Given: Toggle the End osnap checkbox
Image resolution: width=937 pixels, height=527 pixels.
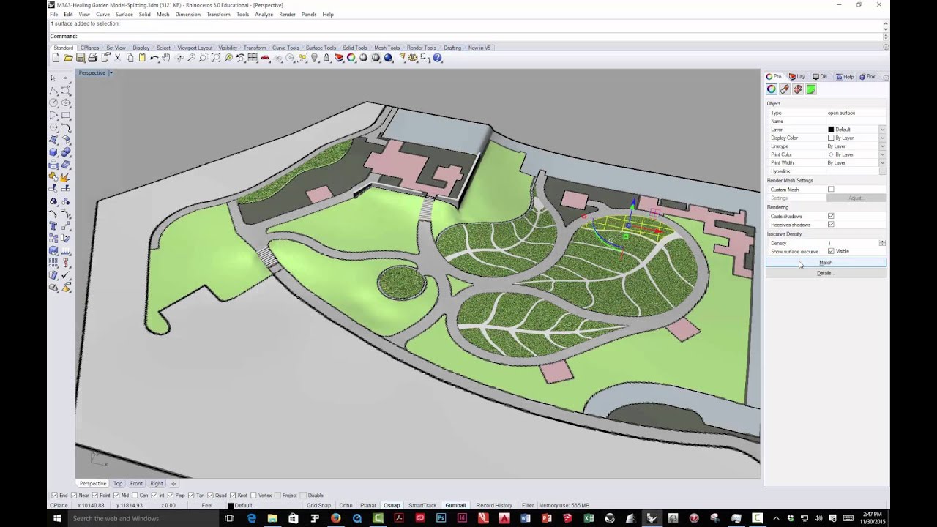Looking at the screenshot, I should tap(54, 496).
